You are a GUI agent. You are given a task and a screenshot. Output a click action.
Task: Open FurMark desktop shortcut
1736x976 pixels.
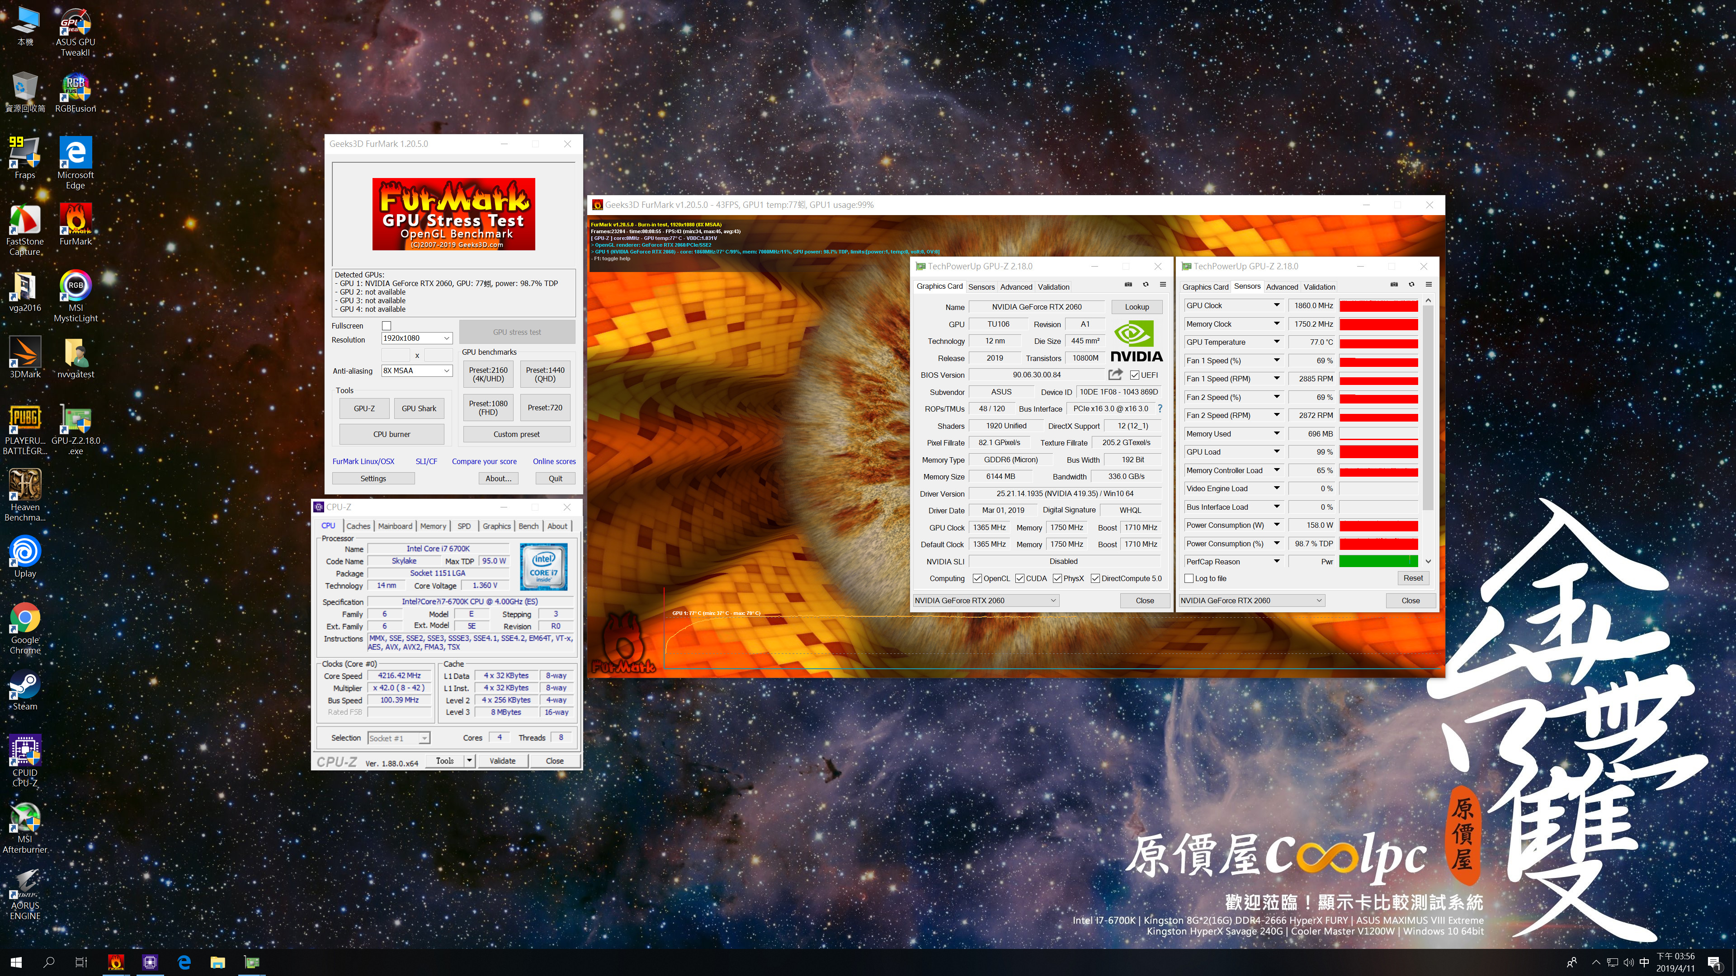(x=75, y=225)
